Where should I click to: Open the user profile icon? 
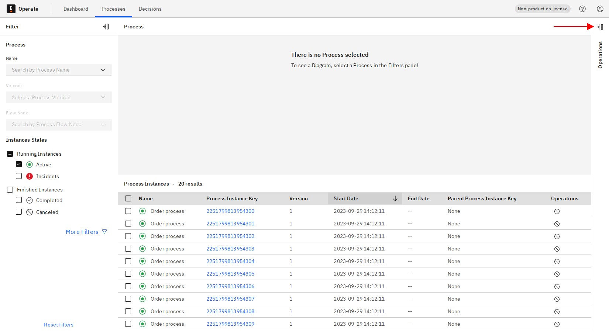[600, 9]
